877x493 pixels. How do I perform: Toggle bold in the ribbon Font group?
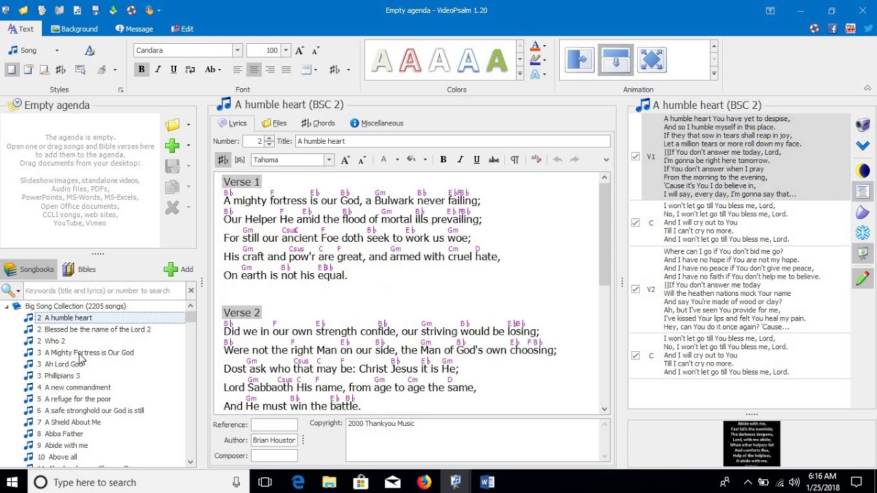(142, 69)
